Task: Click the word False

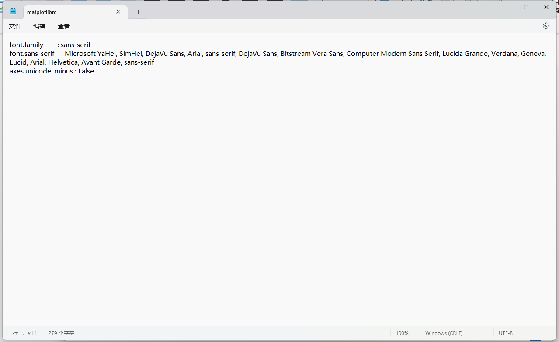Action: [x=86, y=71]
